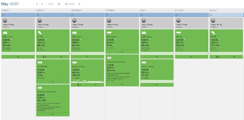Click Wednesday Indoor Cycling power graph
Image resolution: width=244 pixels, height=120 pixels.
point(88,81)
